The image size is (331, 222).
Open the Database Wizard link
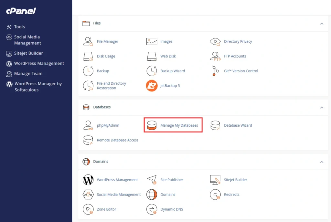238,125
